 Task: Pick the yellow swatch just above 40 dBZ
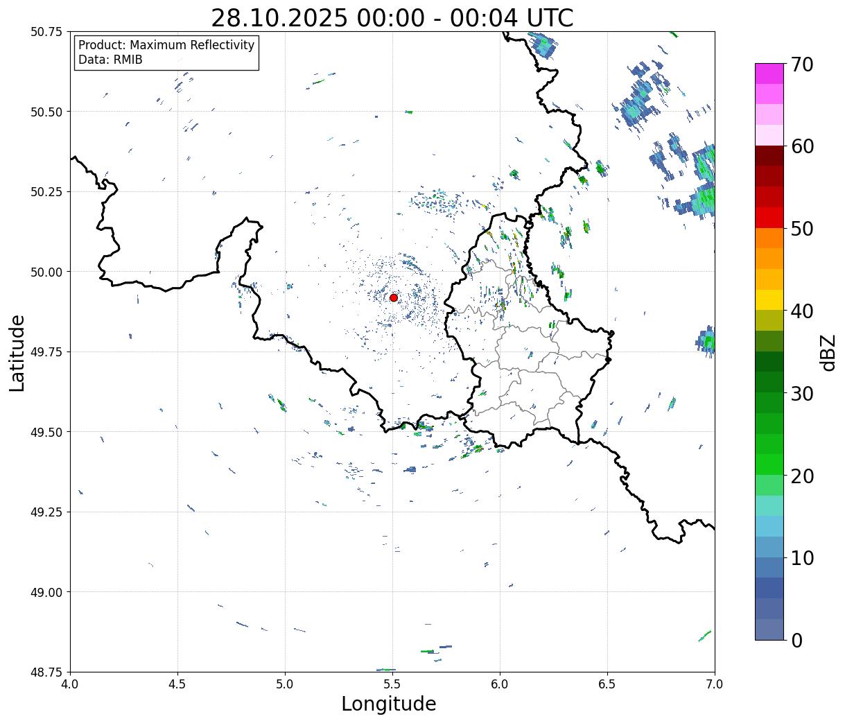click(x=769, y=300)
